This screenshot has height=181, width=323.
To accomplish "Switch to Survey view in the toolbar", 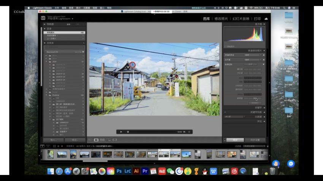I will 109,140.
